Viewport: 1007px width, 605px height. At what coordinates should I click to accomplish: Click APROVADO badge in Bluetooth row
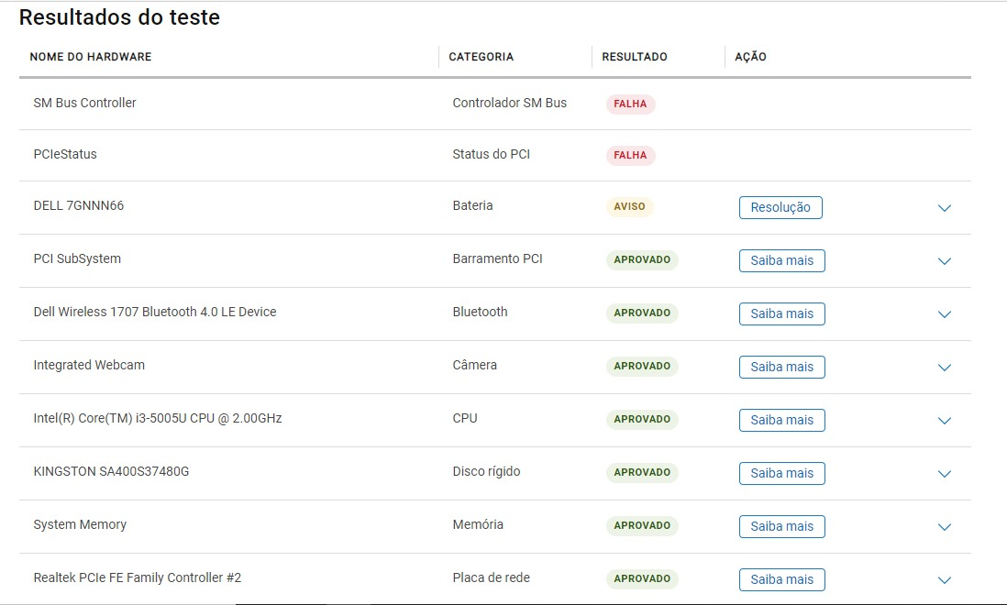point(642,313)
